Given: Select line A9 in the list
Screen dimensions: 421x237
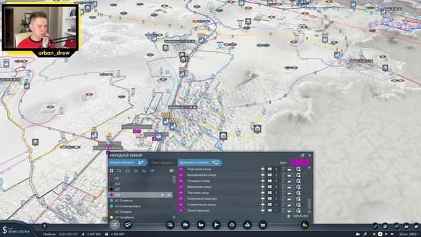Looking at the screenshot, I should tap(140, 178).
